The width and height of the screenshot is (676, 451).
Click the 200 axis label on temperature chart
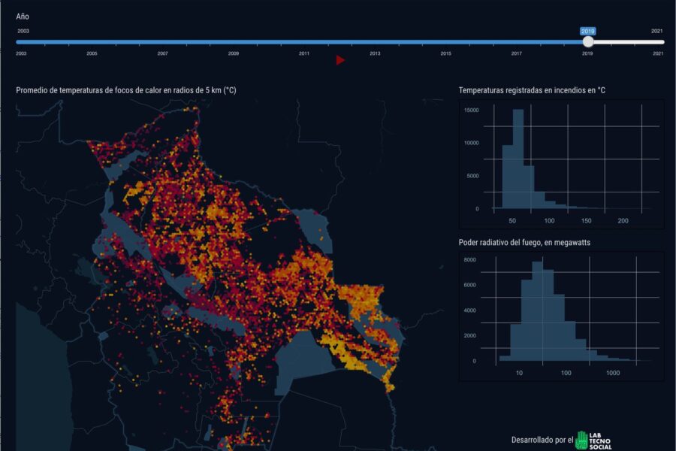tap(623, 221)
